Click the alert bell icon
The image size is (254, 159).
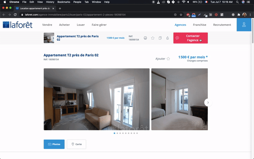click(x=168, y=38)
